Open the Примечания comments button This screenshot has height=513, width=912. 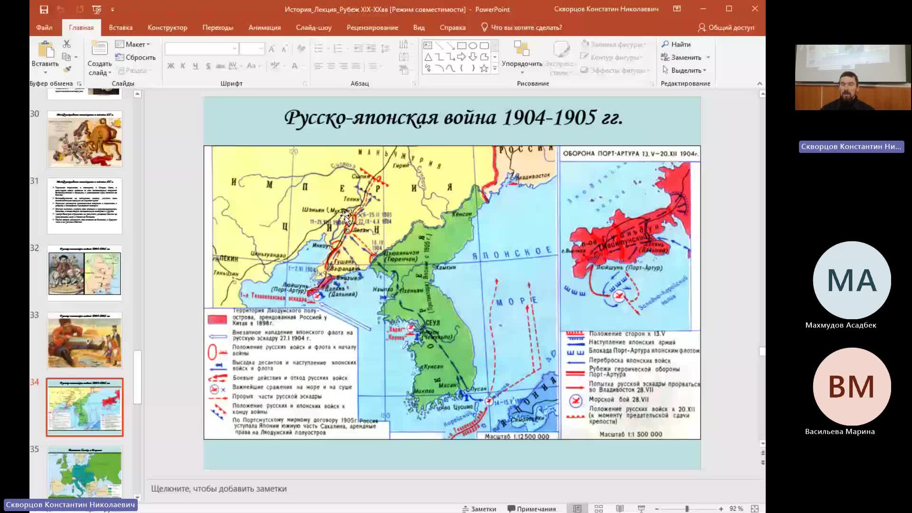pos(532,508)
